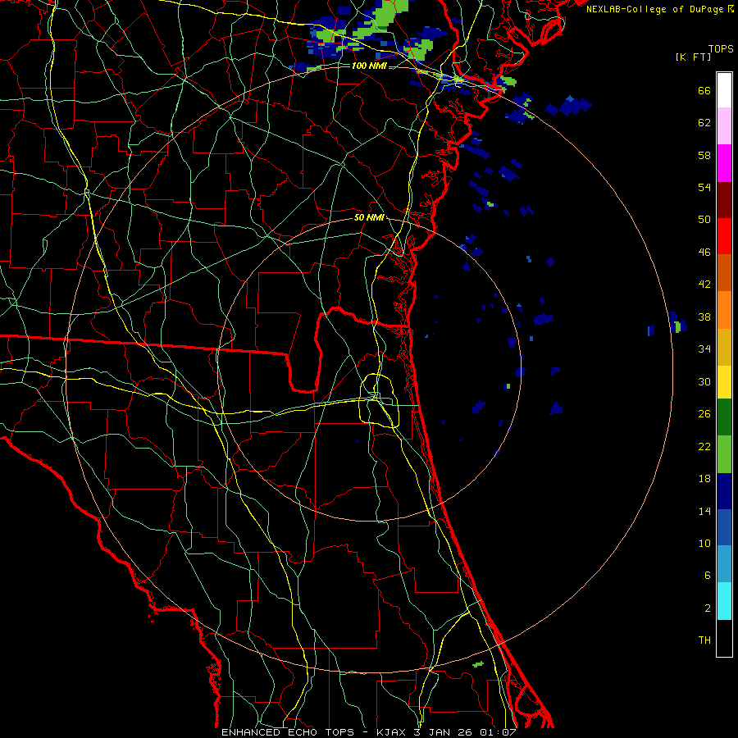Viewport: 738px width, 738px height.
Task: Choose the dark orange legend block
Action: point(724,273)
